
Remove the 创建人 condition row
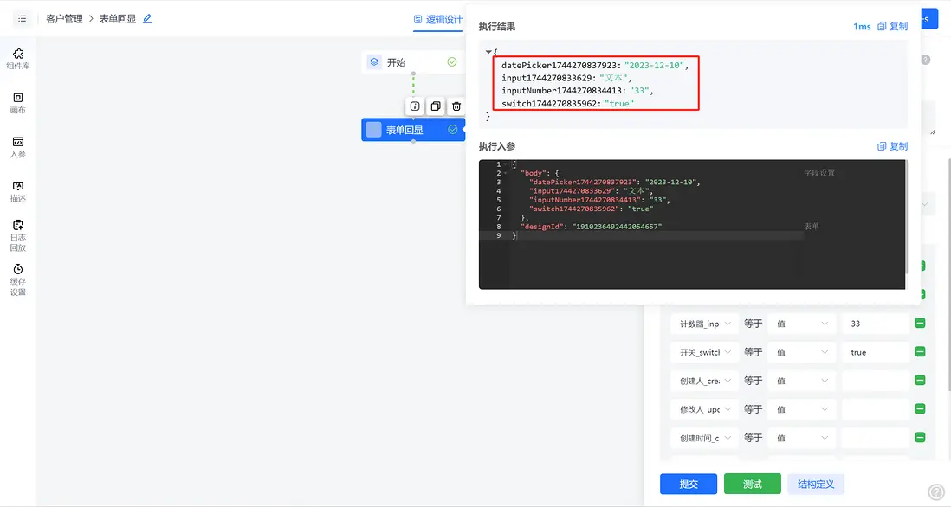point(920,380)
